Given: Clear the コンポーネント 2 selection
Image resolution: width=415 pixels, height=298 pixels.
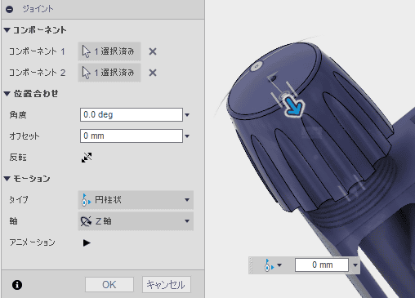Looking at the screenshot, I should coord(153,73).
